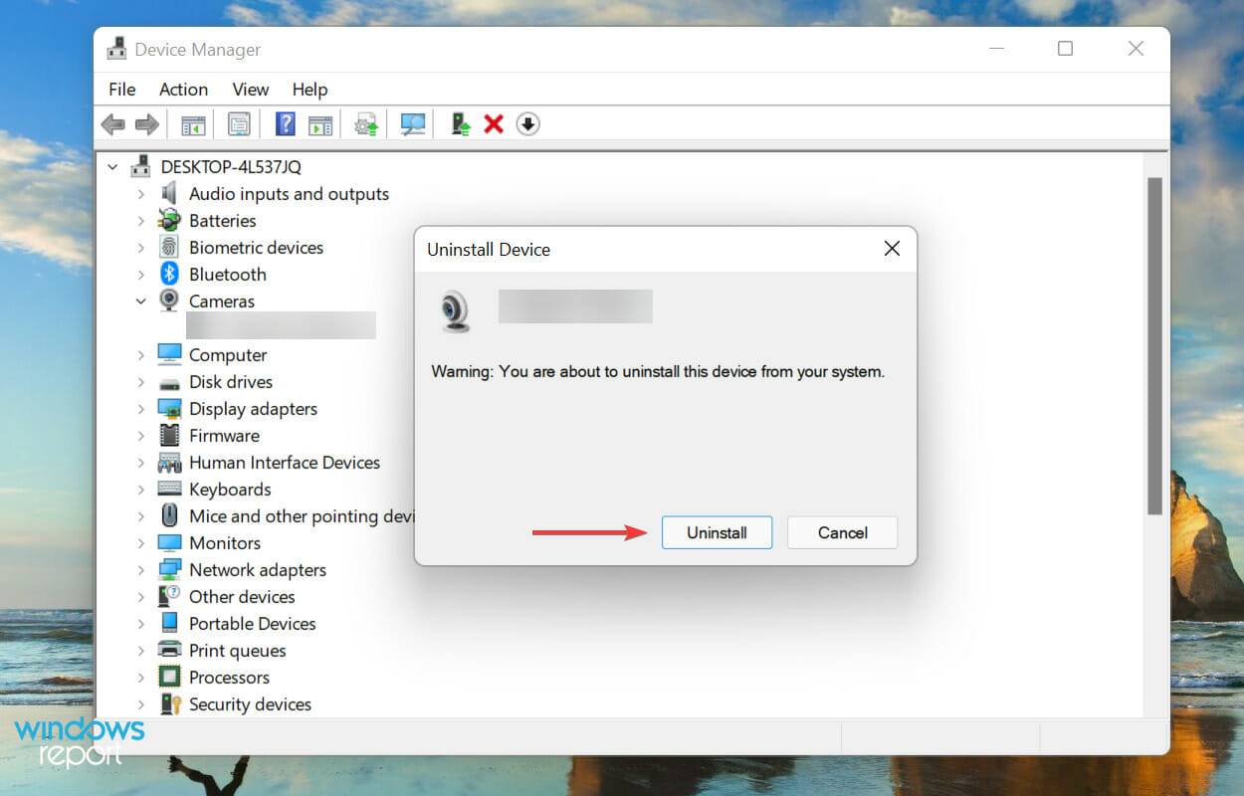Open the device Properties toolbar icon
Viewport: 1244px width, 796px height.
[238, 123]
